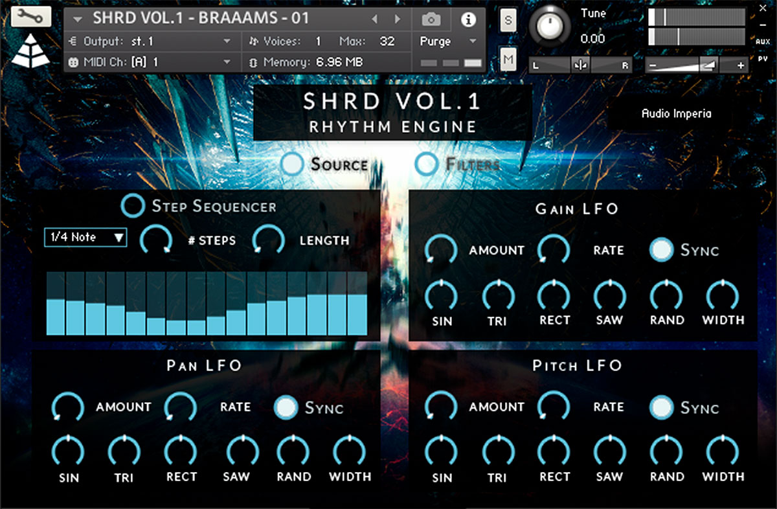The height and width of the screenshot is (509, 777).
Task: Click the Memory value 6.96 MB
Action: click(339, 62)
